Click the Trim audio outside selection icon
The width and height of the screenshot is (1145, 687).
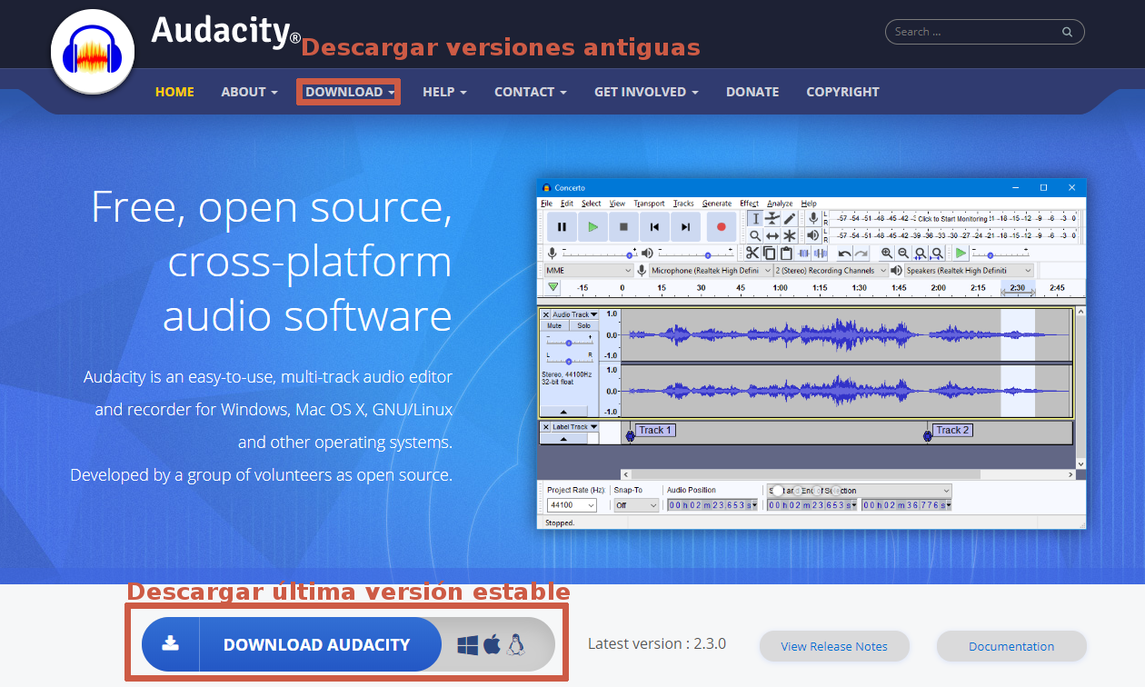[803, 253]
